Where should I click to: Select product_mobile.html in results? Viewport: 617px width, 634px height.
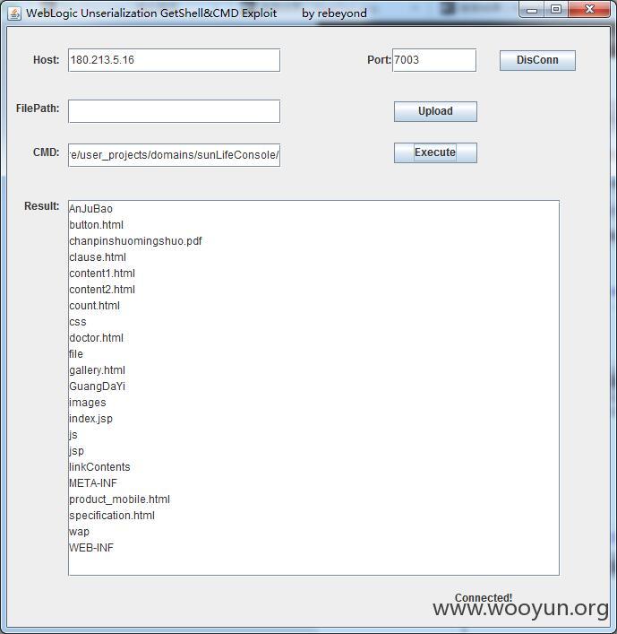click(x=119, y=499)
